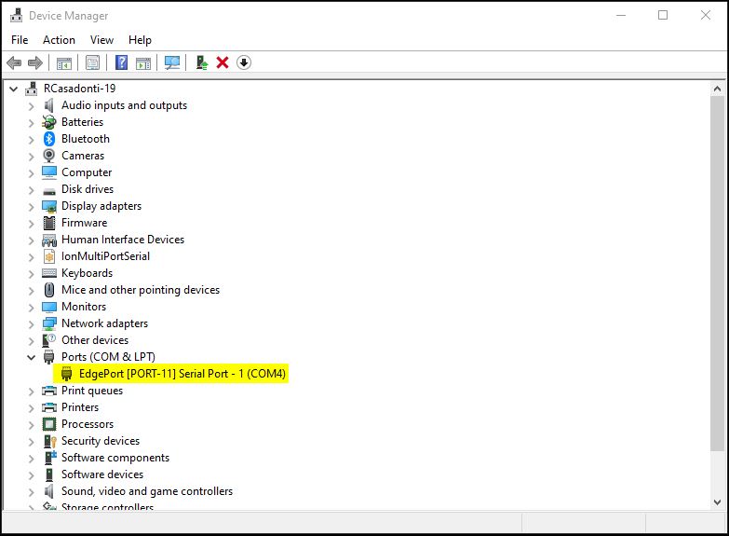The width and height of the screenshot is (729, 536).
Task: Click the Other devices question-mark icon
Action: [49, 340]
